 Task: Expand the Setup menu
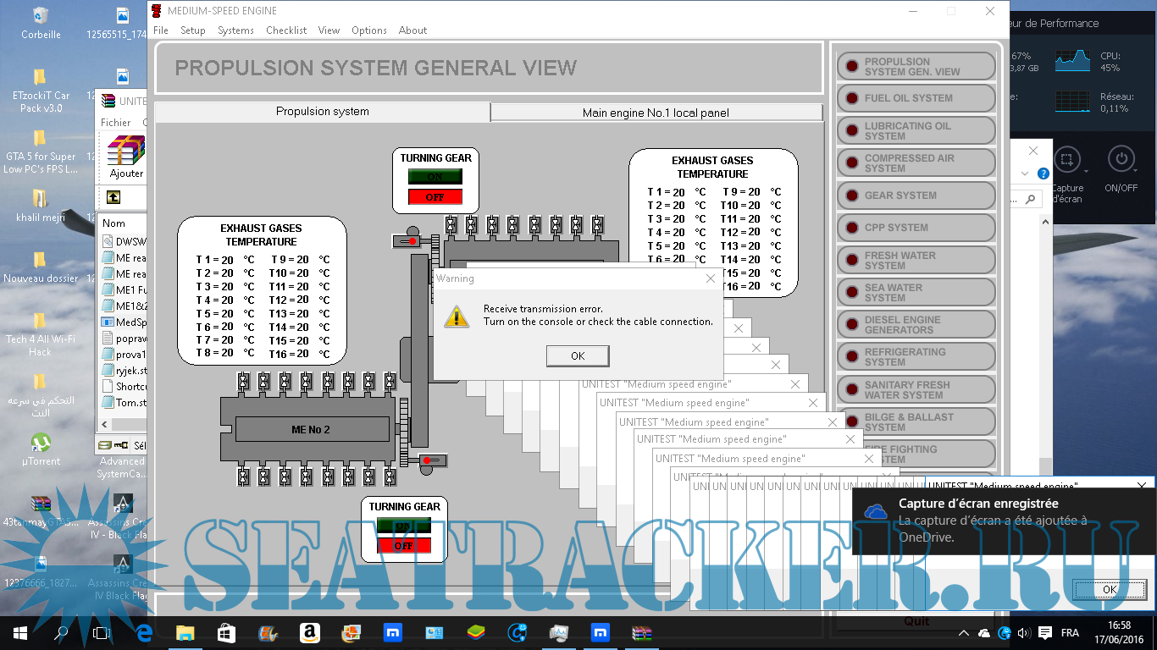(x=192, y=30)
